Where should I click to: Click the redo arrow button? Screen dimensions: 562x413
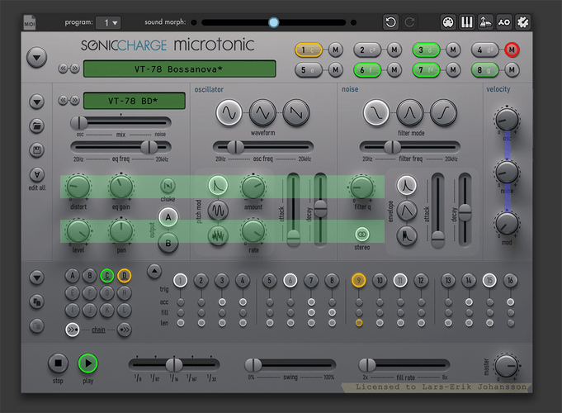point(409,22)
